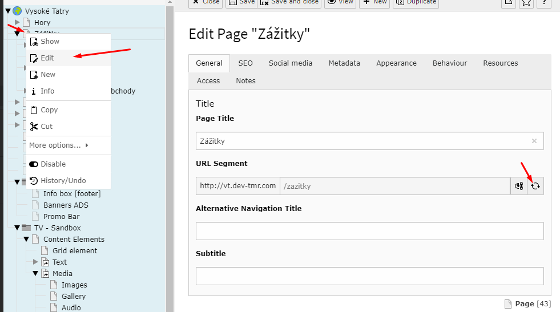Screen dimensions: 560x312
Task: Click the toggle slug editing icon
Action: coord(519,186)
